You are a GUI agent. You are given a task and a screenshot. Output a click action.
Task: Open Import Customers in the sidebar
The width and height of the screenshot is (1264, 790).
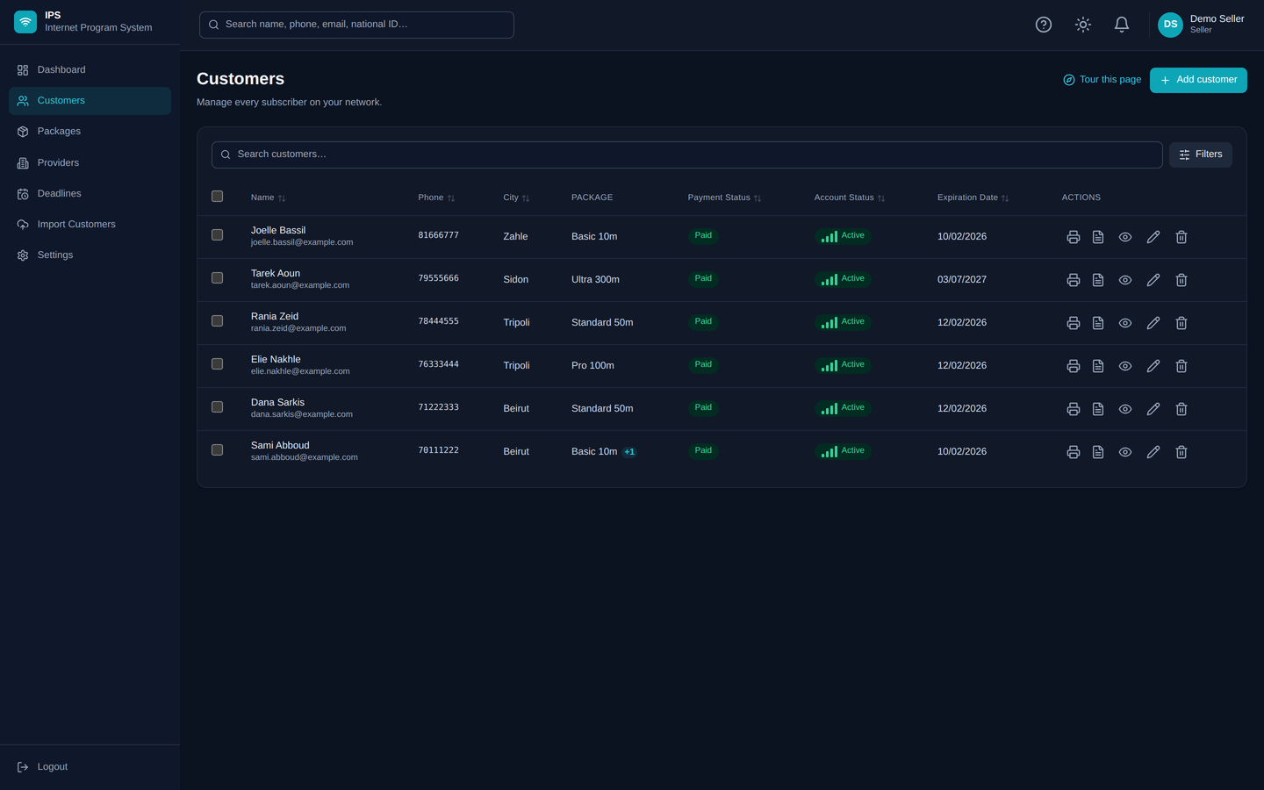pyautogui.click(x=90, y=225)
